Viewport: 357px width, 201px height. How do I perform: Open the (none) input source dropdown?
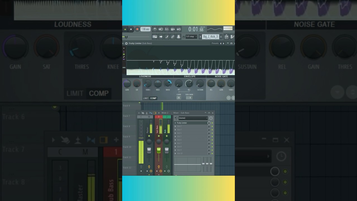click(x=193, y=118)
